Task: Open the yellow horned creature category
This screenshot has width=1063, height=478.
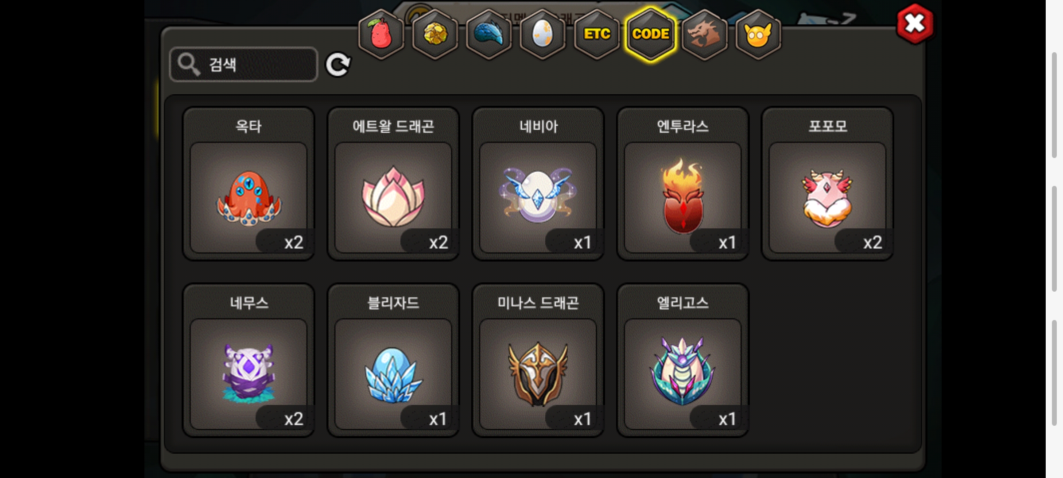Action: [758, 35]
